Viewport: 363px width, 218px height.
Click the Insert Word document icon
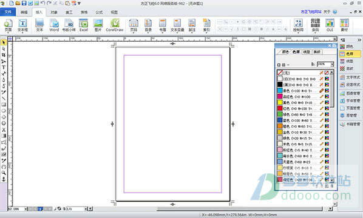54,25
